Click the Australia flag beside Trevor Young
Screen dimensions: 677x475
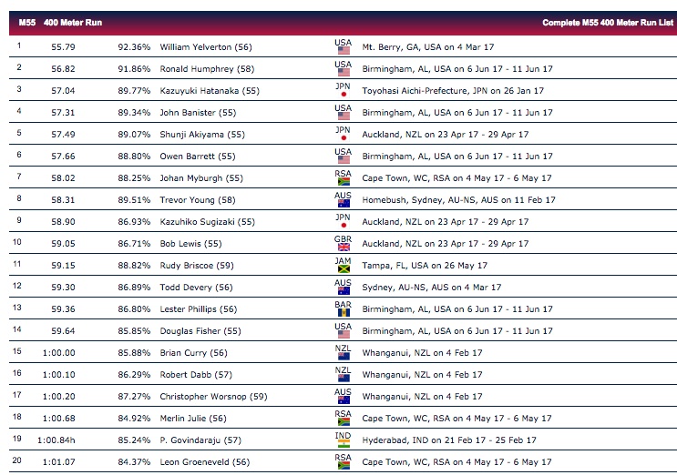tap(344, 204)
